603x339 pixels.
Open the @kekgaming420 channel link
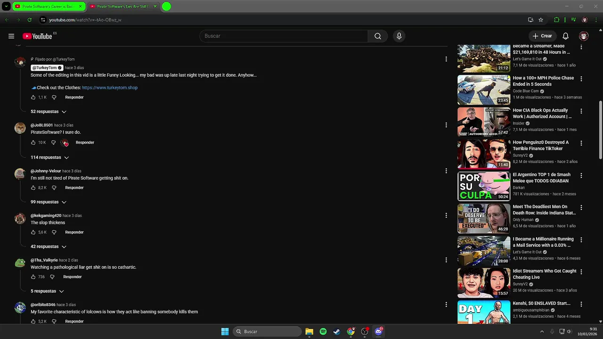[x=46, y=216]
